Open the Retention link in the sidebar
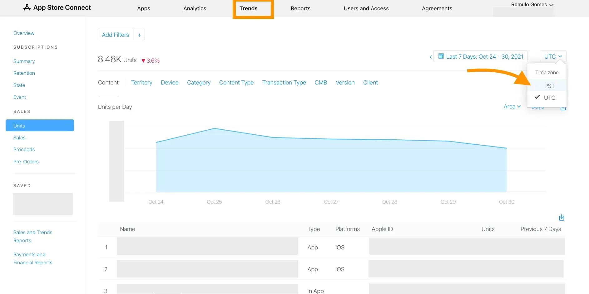 [24, 73]
